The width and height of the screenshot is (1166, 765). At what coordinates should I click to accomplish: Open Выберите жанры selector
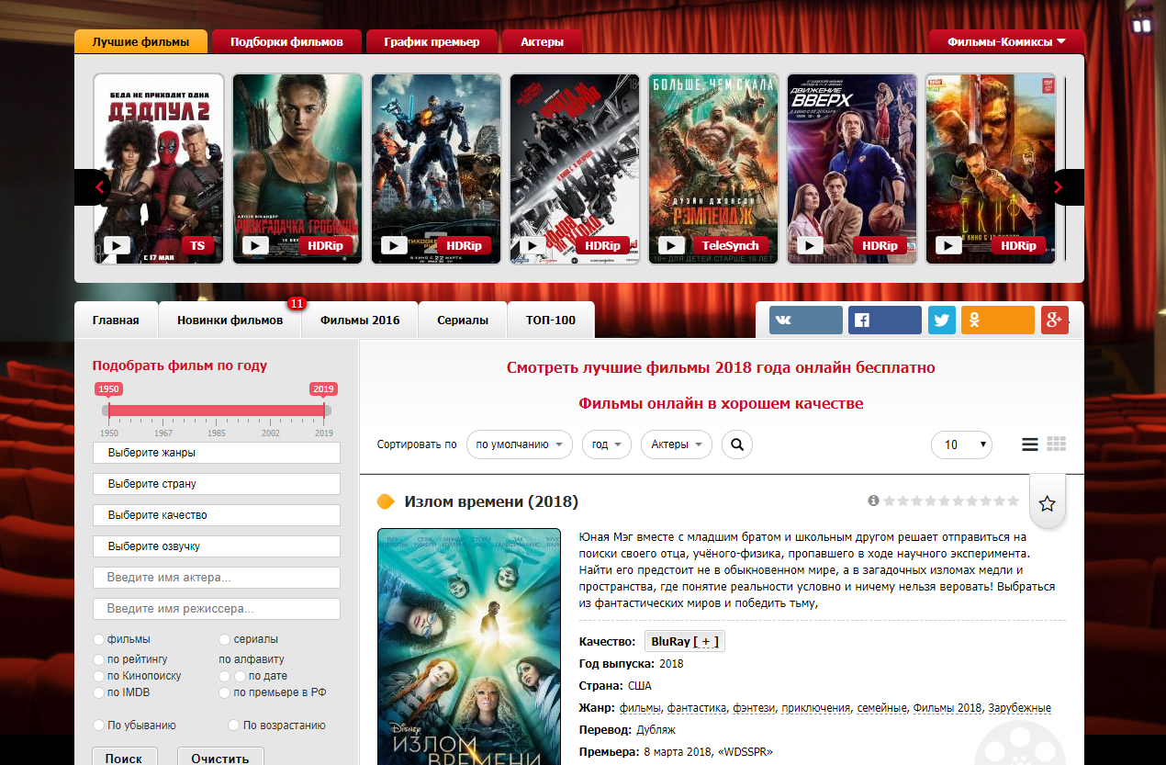click(217, 453)
